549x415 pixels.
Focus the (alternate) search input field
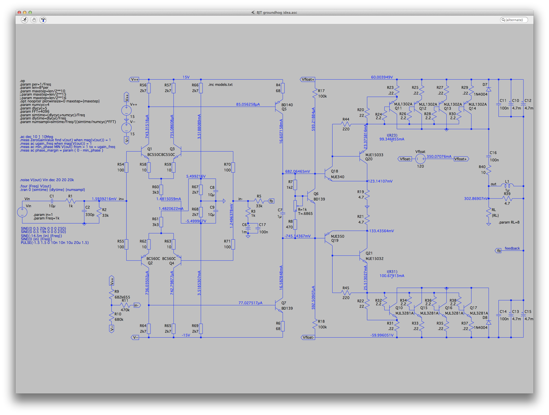coord(514,20)
